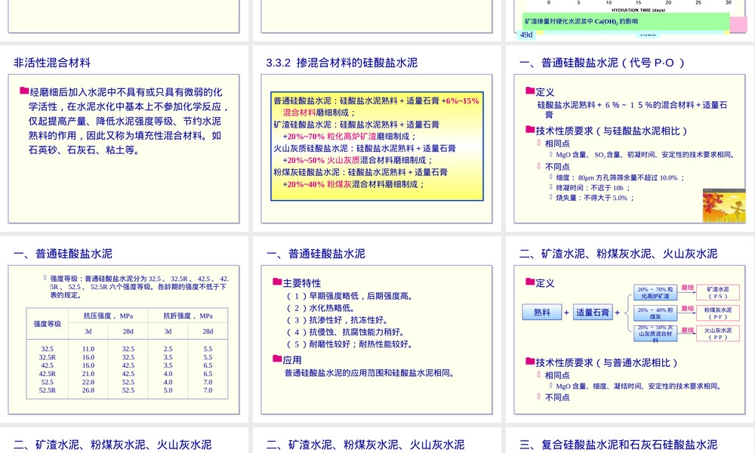The height and width of the screenshot is (453, 755).
Task: Click the green Ca(OH)2 caption box
Action: coord(626,22)
